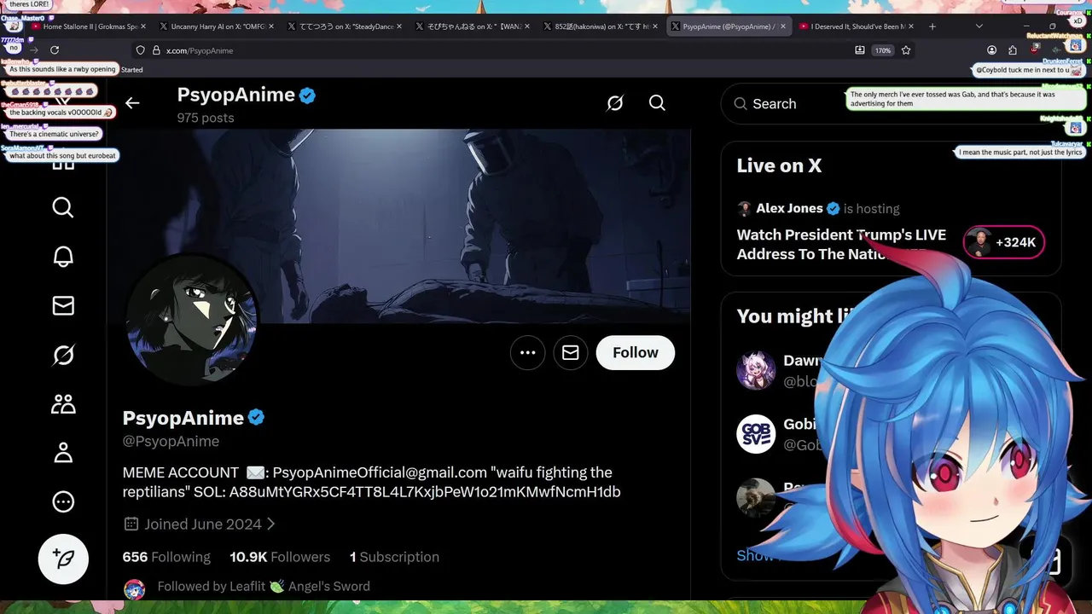Screen dimensions: 1092x614
Task: Click the Alex Jones verified badge
Action: [x=834, y=208]
